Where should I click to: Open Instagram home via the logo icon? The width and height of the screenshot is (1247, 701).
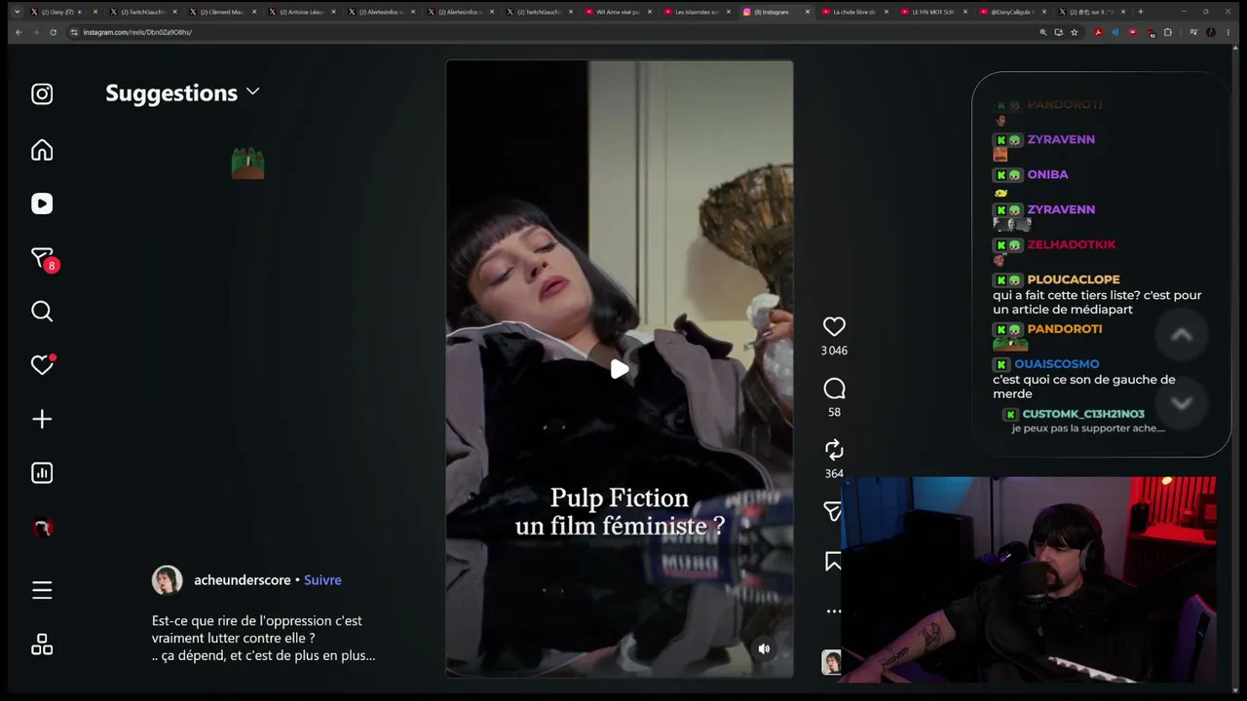[42, 94]
